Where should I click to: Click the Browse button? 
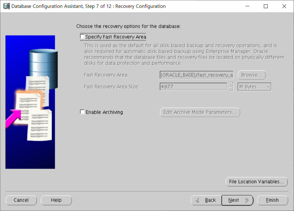252,75
